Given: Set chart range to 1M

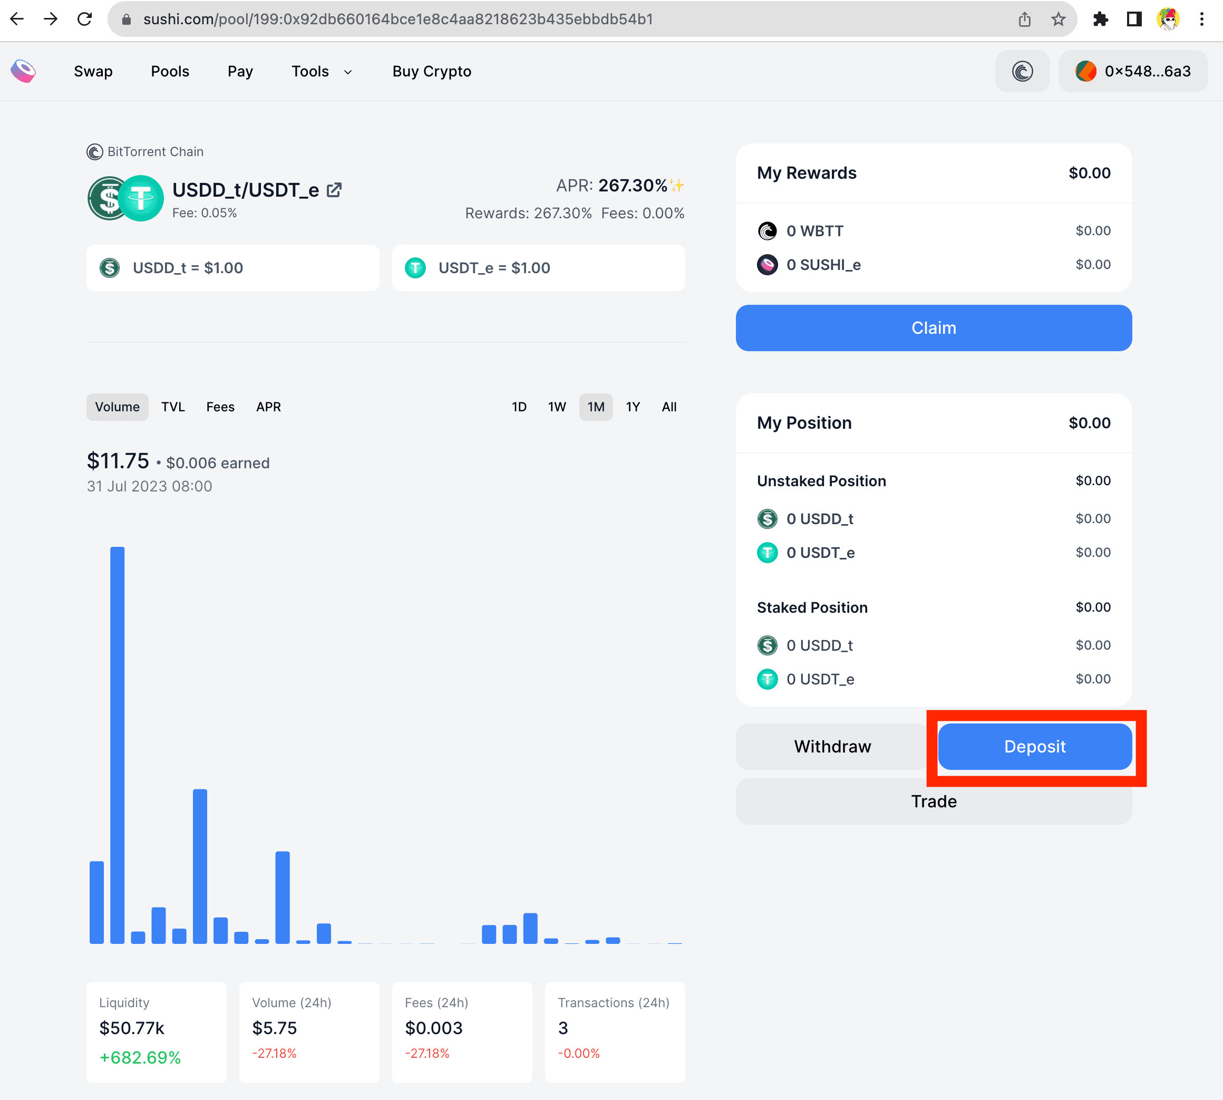Looking at the screenshot, I should click(x=596, y=407).
